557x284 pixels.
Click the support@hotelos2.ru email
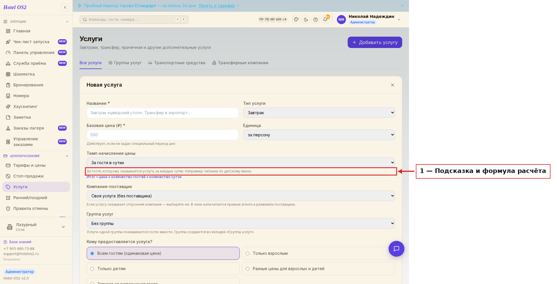[x=21, y=254]
